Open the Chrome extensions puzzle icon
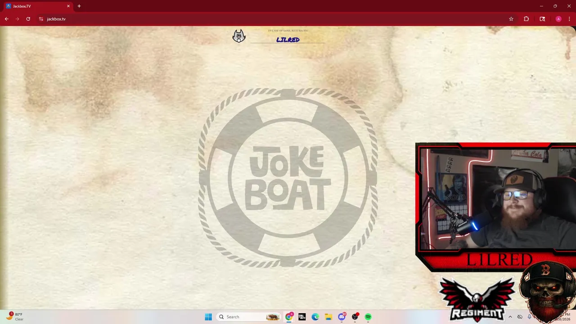Viewport: 576px width, 324px height. pyautogui.click(x=526, y=19)
